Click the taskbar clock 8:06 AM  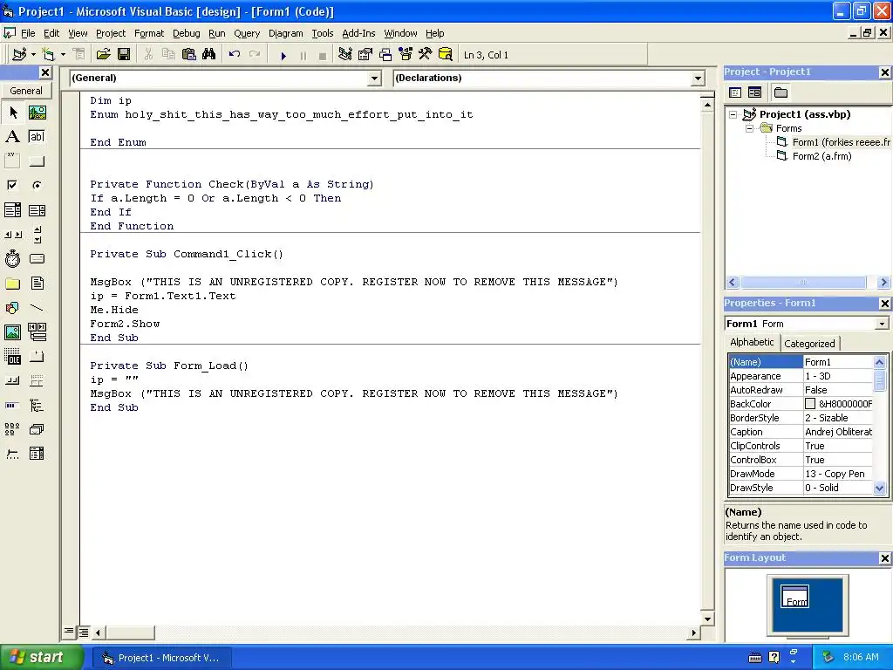861,657
